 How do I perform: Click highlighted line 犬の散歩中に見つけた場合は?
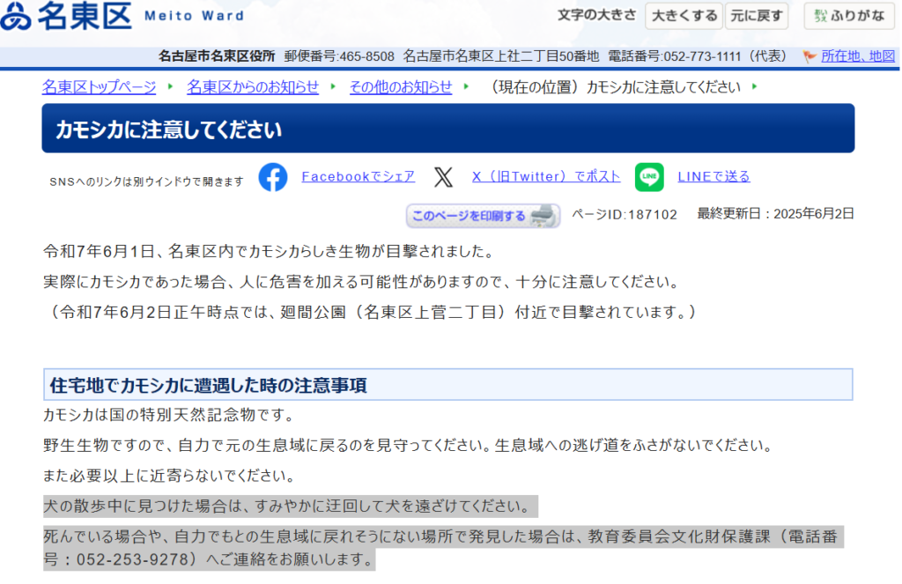291,506
